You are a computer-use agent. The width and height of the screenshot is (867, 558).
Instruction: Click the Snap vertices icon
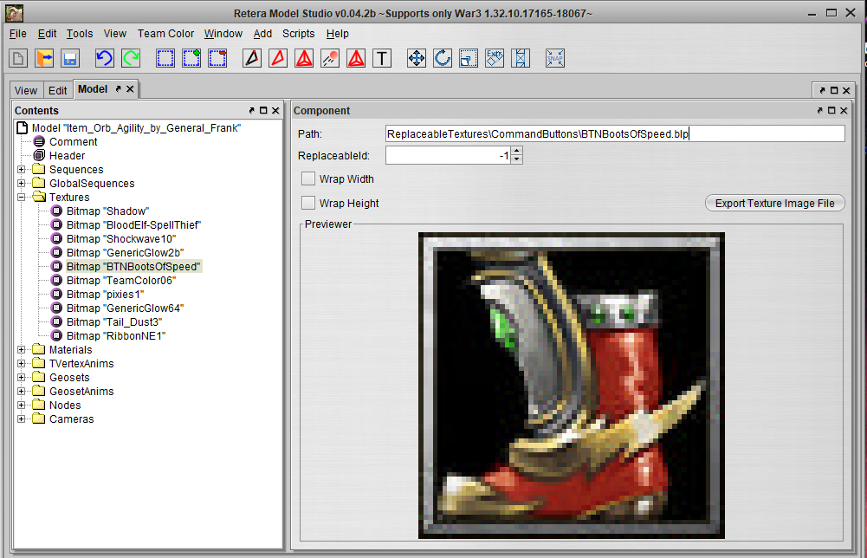coord(555,58)
